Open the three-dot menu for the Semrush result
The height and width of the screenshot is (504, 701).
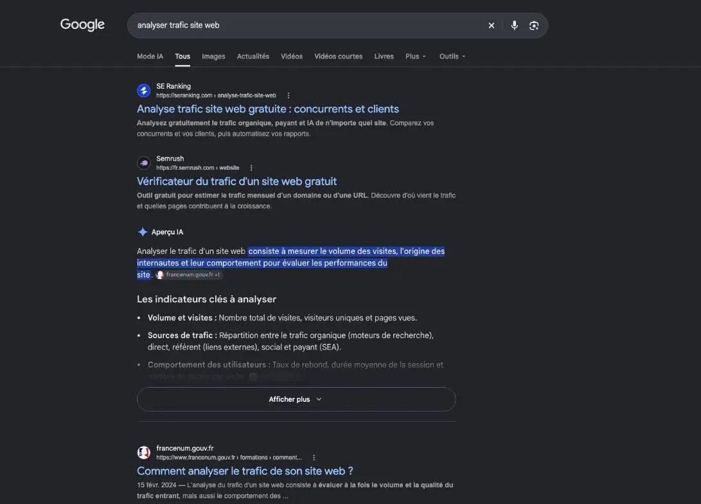(x=251, y=168)
